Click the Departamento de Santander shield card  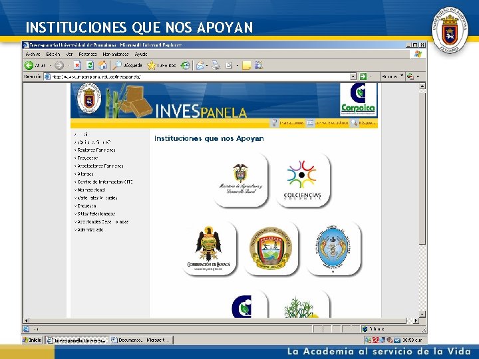(271, 249)
